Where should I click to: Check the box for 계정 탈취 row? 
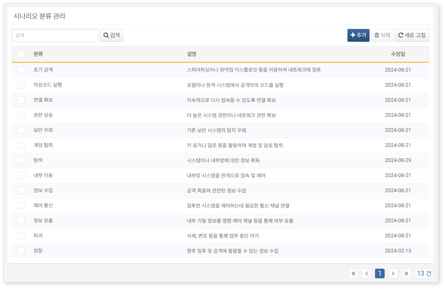tap(21, 145)
